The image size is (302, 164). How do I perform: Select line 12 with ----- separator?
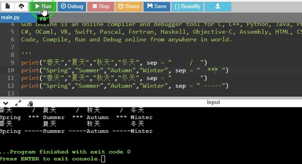pyautogui.click(x=125, y=86)
